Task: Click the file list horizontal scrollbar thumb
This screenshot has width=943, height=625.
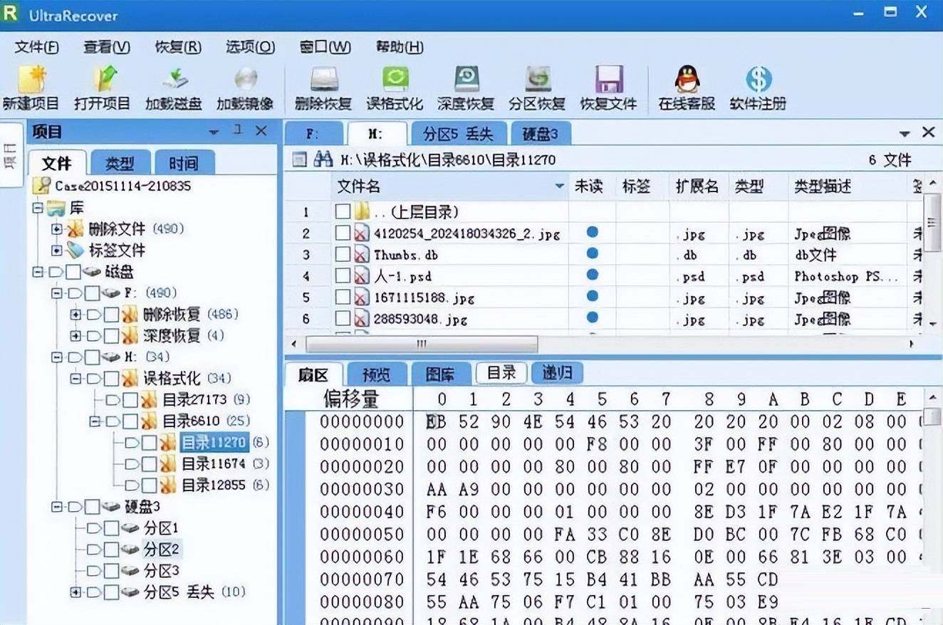Action: pyautogui.click(x=422, y=344)
